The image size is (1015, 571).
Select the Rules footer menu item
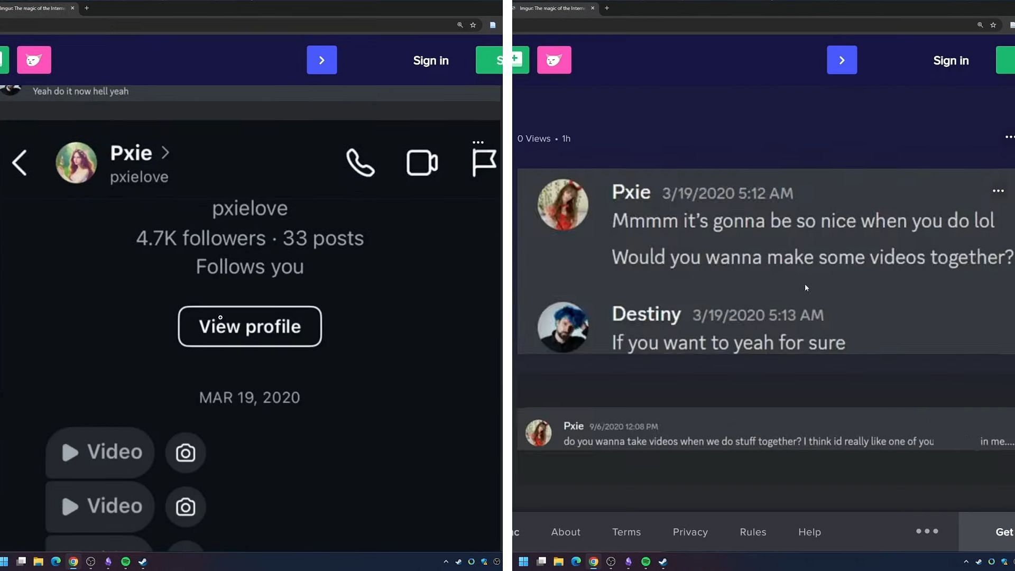[753, 532]
